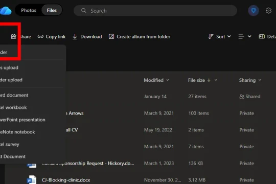Open the folder ending in 'all CV'
The height and width of the screenshot is (184, 276).
pyautogui.click(x=72, y=130)
